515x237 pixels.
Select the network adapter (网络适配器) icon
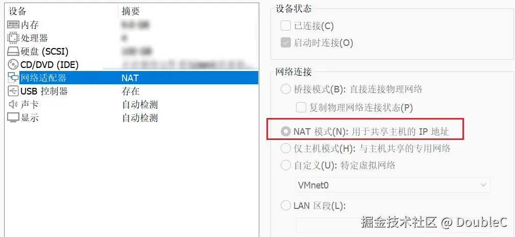(x=13, y=78)
